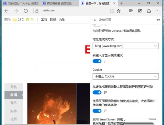164x125 pixels.
Task: Open 地址栏搜索方式 Bing dropdown
Action: pos(126,46)
